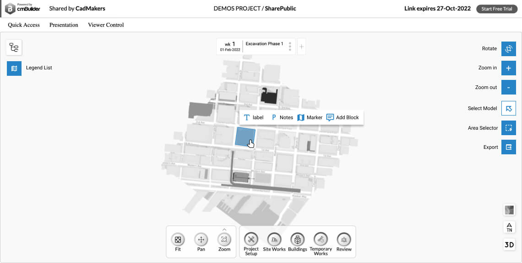
Task: Add a new phase with the plus button
Action: [x=301, y=47]
